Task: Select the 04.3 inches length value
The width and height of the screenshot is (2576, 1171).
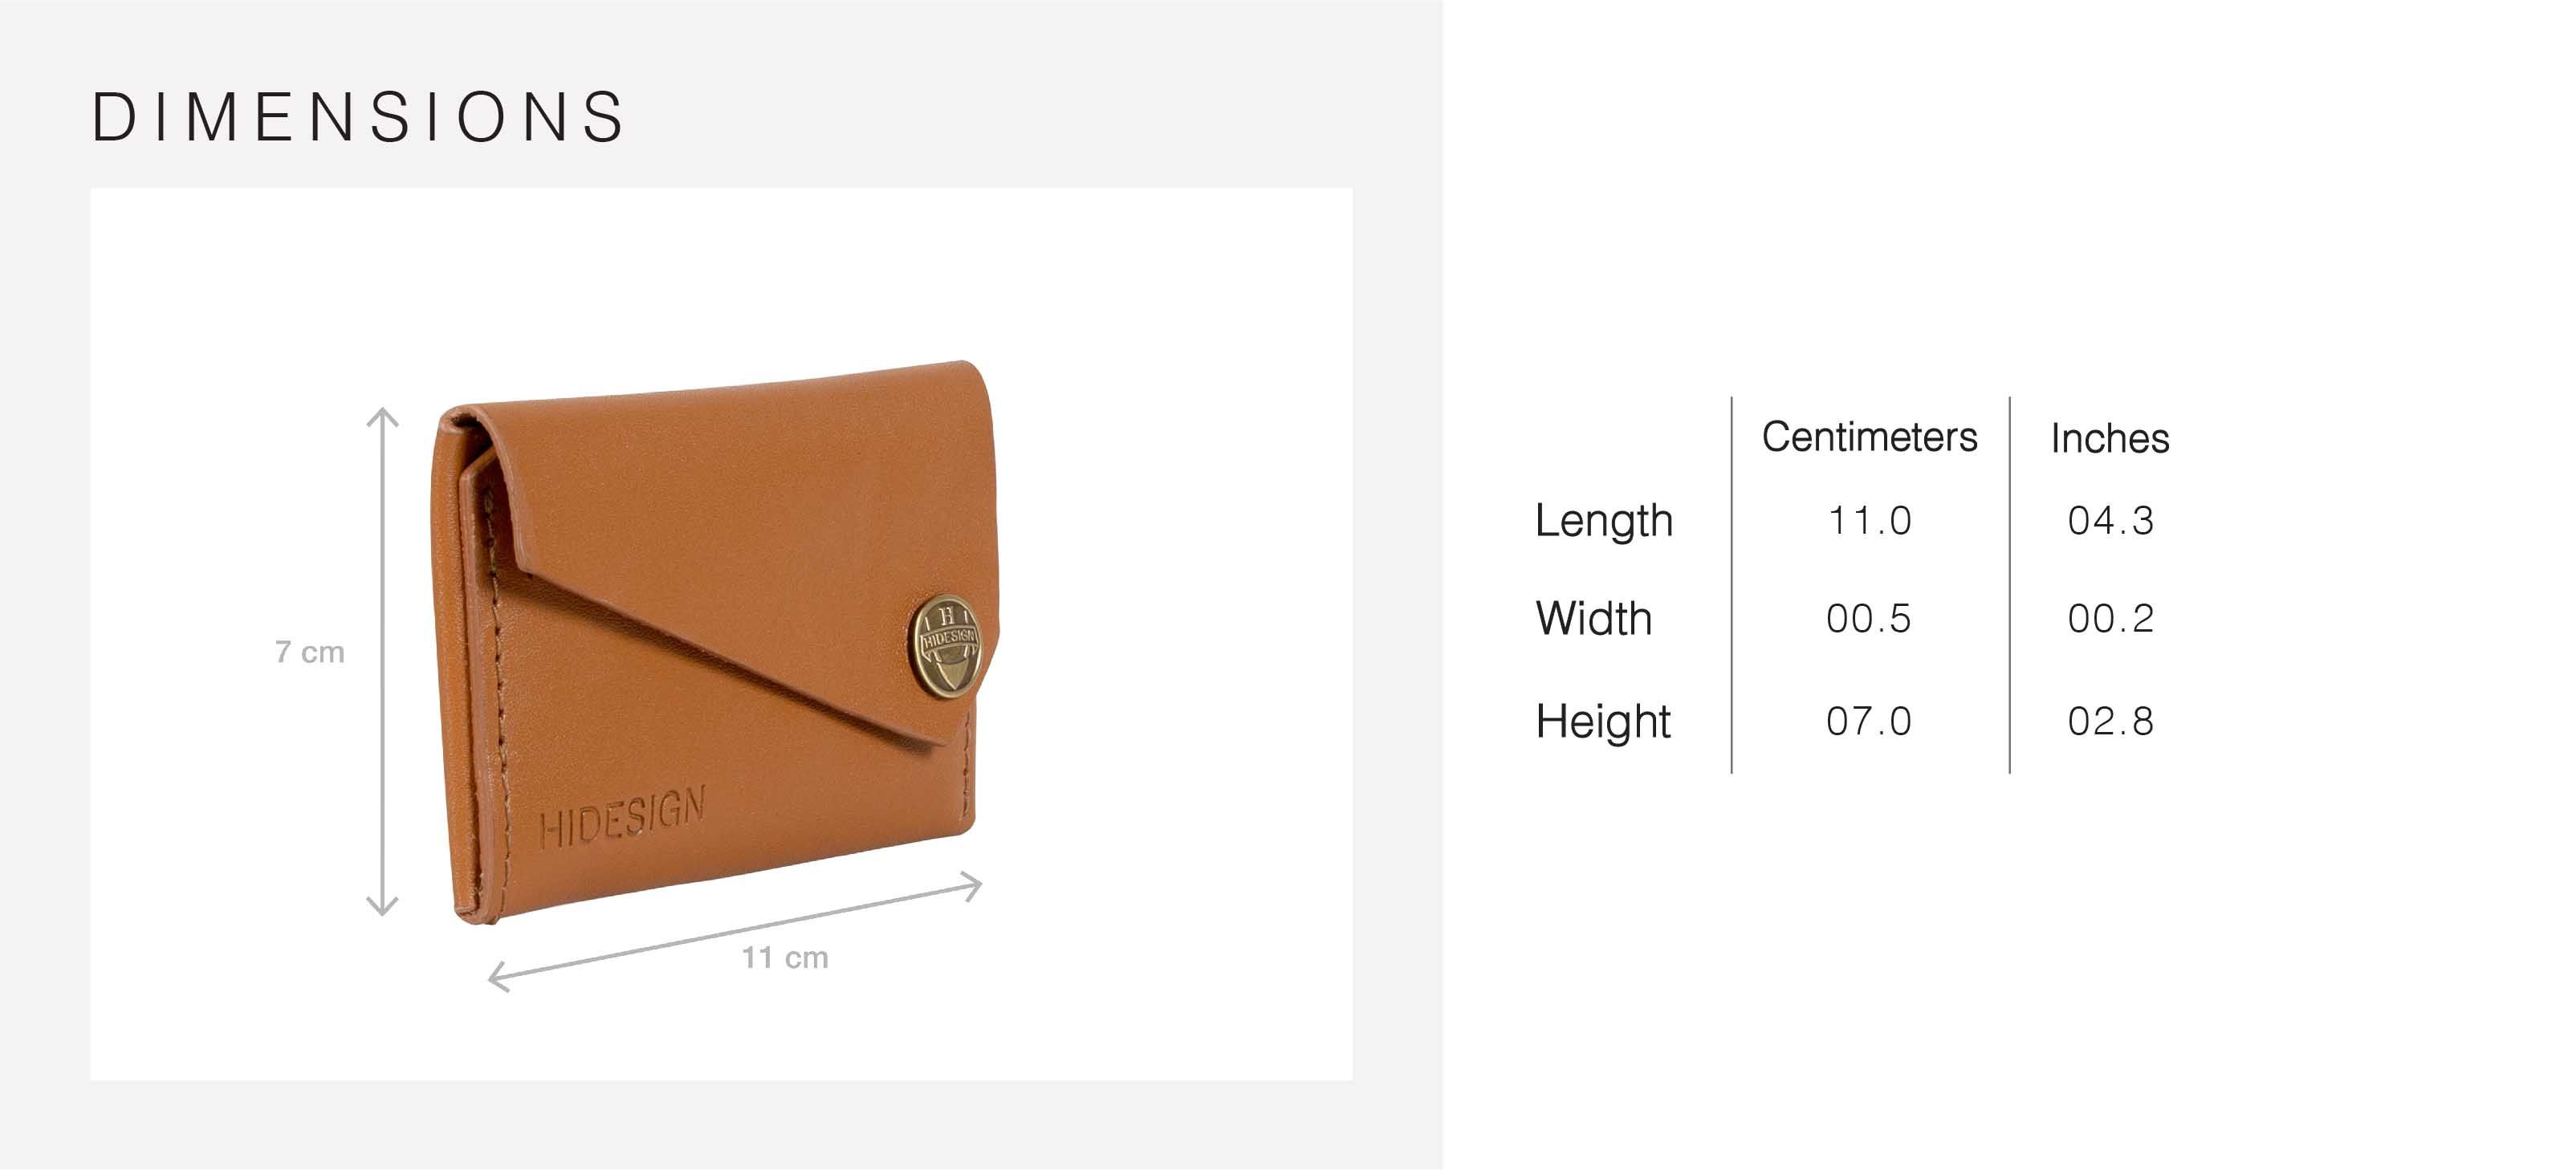Action: pos(2111,521)
